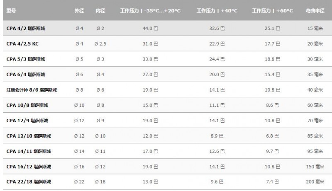Open the CPA 4/2,5 KC model entry
The width and height of the screenshot is (332, 191).
tap(22, 44)
